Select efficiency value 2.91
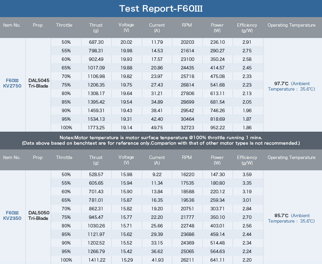This screenshot has height=264, width=322. pos(247,42)
